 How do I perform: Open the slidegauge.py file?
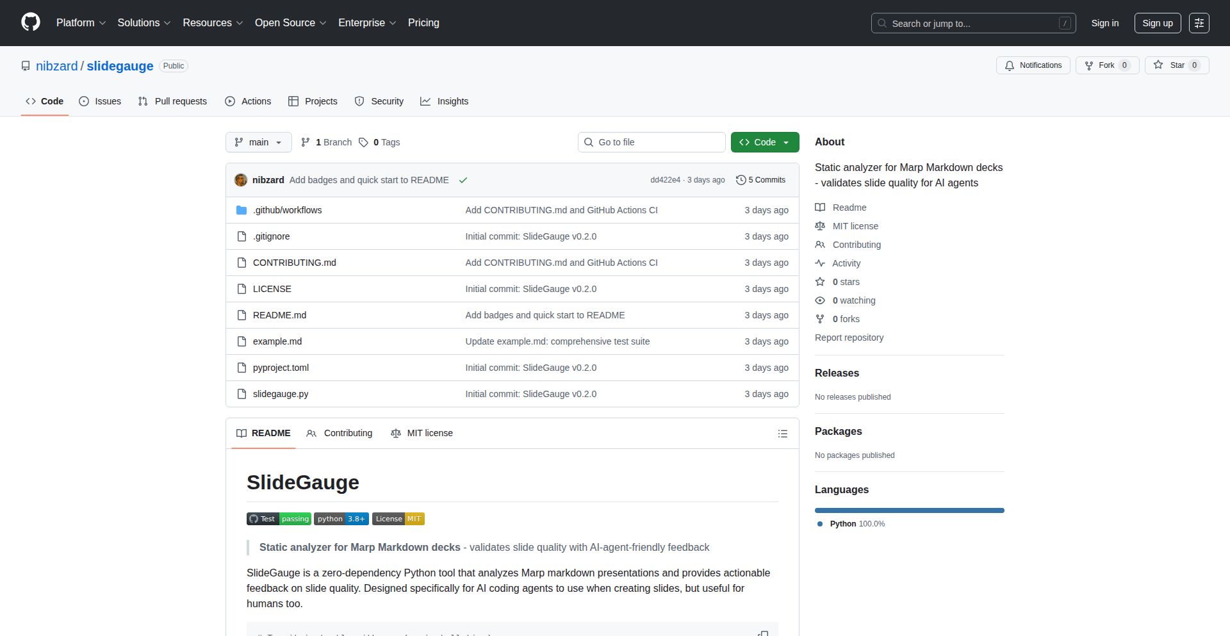pos(280,394)
